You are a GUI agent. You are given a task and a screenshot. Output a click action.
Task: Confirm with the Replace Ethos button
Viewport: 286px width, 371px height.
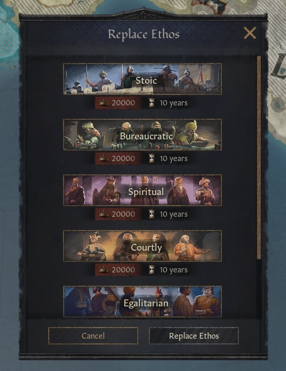[194, 335]
